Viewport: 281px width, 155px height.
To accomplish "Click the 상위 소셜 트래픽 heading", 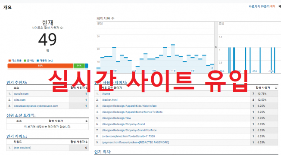I will tap(21, 115).
